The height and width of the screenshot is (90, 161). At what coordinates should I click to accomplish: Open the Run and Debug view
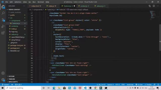tap(3, 26)
